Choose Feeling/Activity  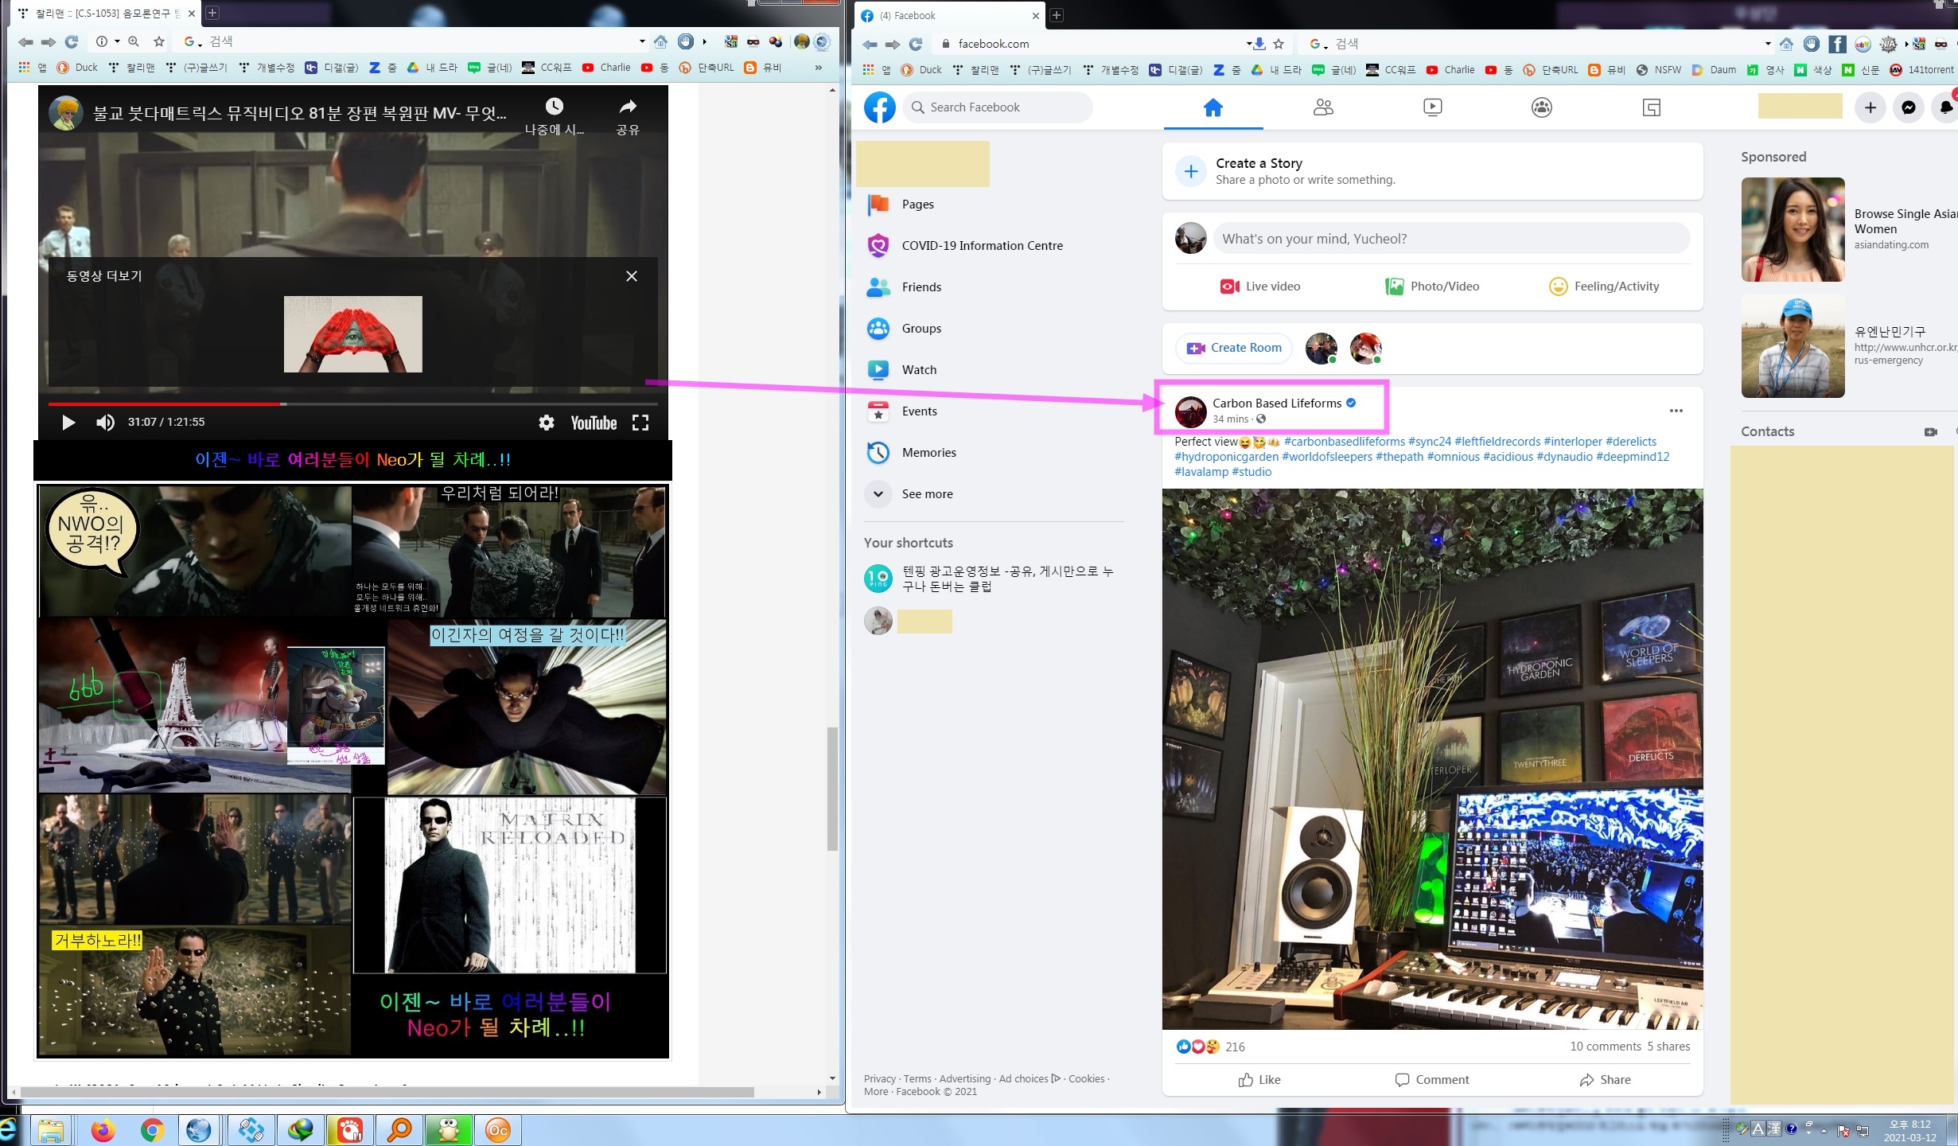(1604, 286)
